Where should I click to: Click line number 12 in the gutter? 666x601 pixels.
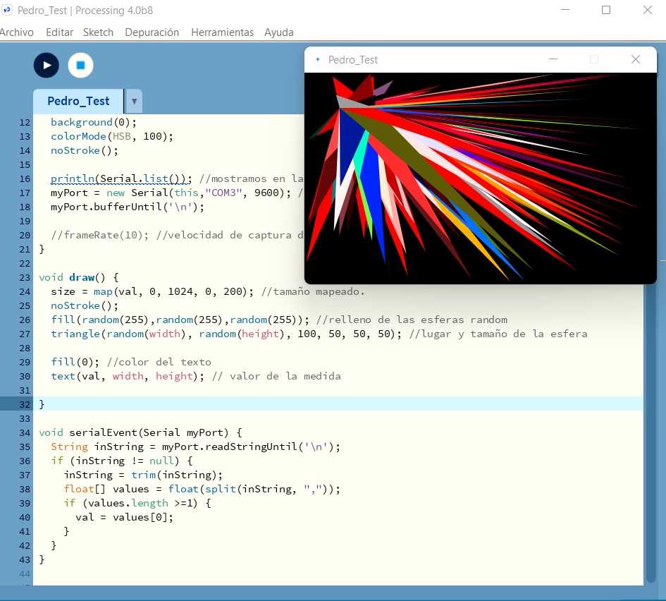tap(25, 123)
